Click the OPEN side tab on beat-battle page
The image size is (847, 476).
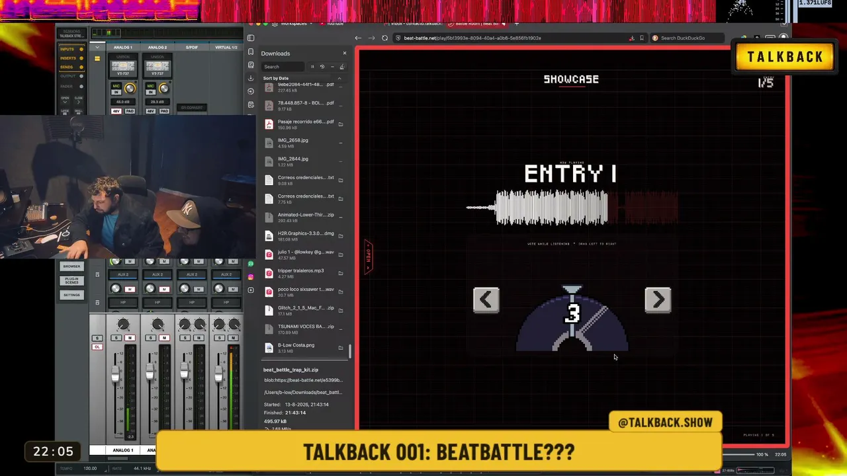tap(369, 257)
